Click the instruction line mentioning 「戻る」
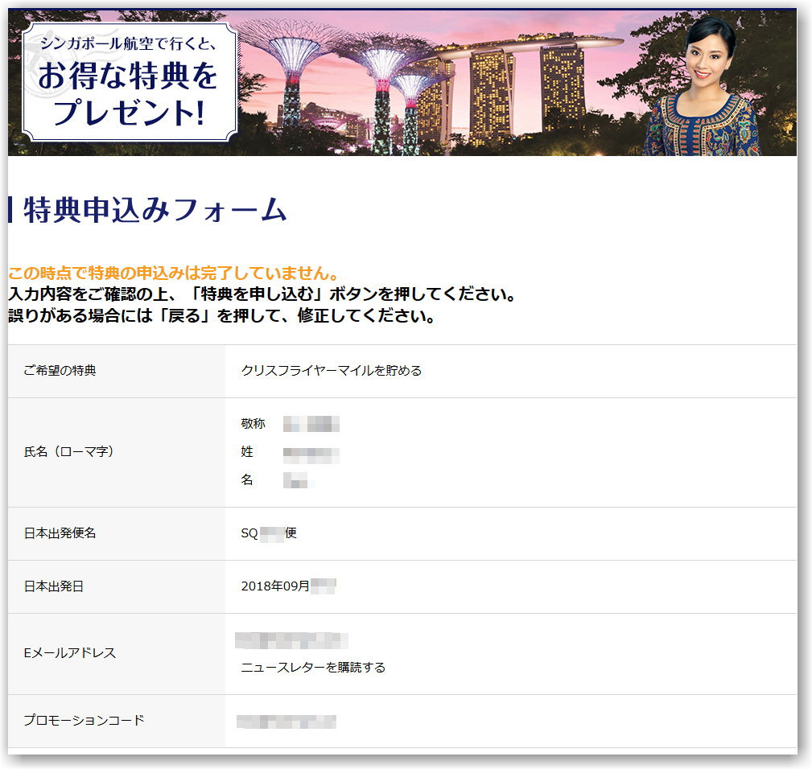The width and height of the screenshot is (812, 769). (221, 315)
